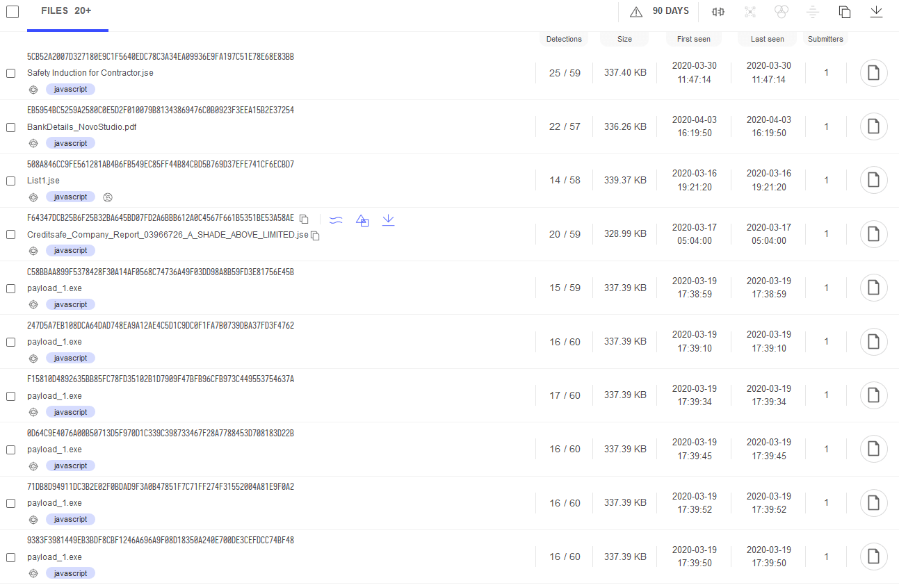Open file icon for payload_1.exe seen 17:39:50
This screenshot has width=899, height=585.
pos(874,557)
